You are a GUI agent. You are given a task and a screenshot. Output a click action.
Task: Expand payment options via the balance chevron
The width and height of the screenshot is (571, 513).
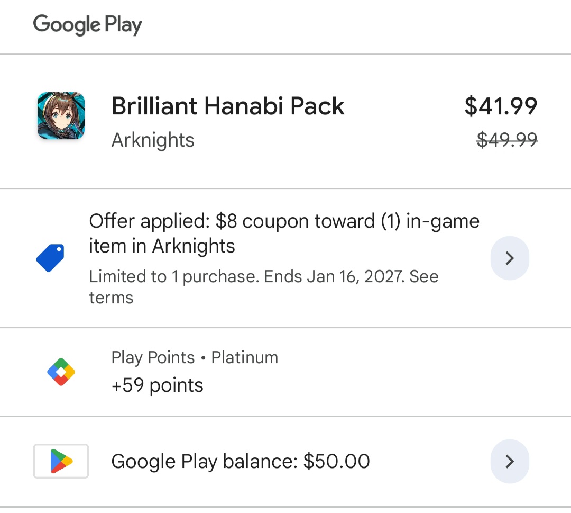510,461
